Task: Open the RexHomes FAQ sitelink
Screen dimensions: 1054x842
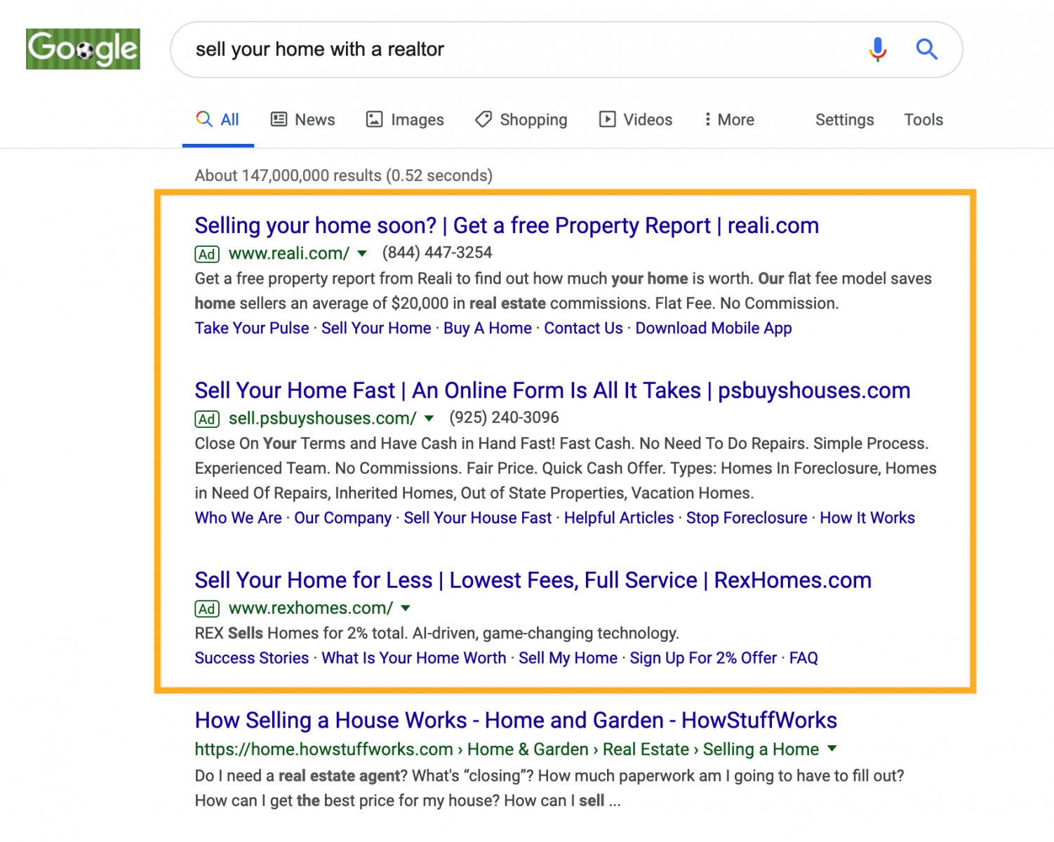Action: tap(803, 658)
